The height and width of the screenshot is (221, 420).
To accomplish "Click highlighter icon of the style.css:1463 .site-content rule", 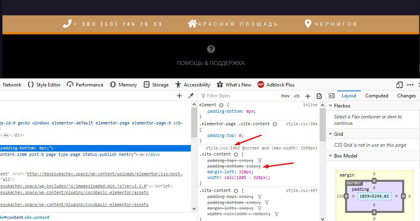I will click(236, 154).
